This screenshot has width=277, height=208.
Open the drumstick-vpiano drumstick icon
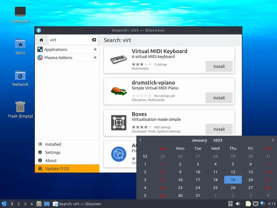pos(118,91)
